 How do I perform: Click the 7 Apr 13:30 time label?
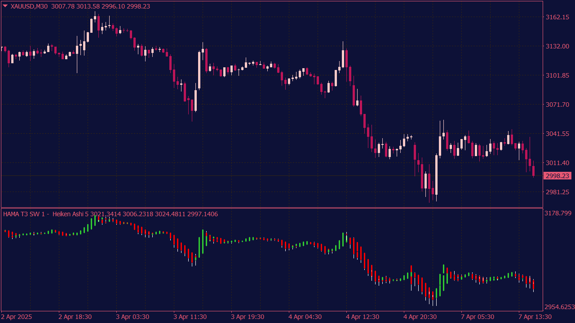point(535,317)
